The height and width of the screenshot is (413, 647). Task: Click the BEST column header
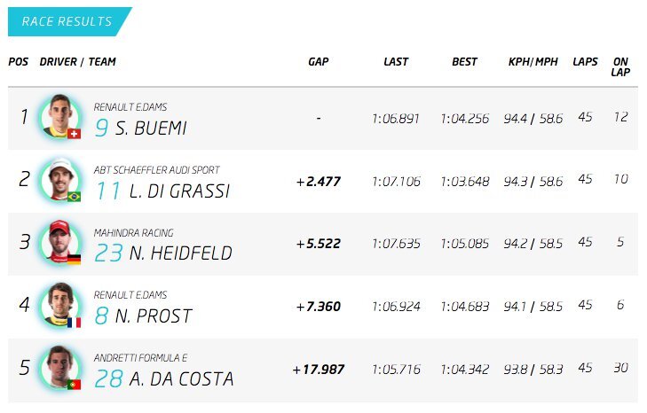click(464, 62)
